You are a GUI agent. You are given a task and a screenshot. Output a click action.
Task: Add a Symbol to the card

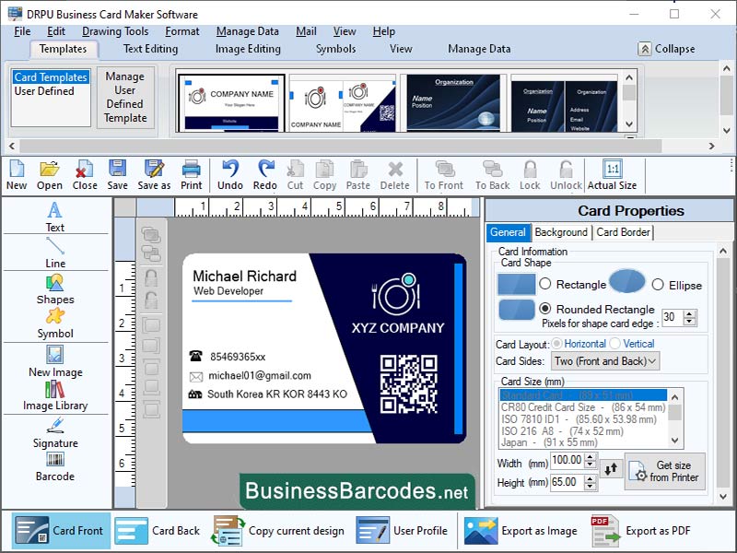coord(54,324)
